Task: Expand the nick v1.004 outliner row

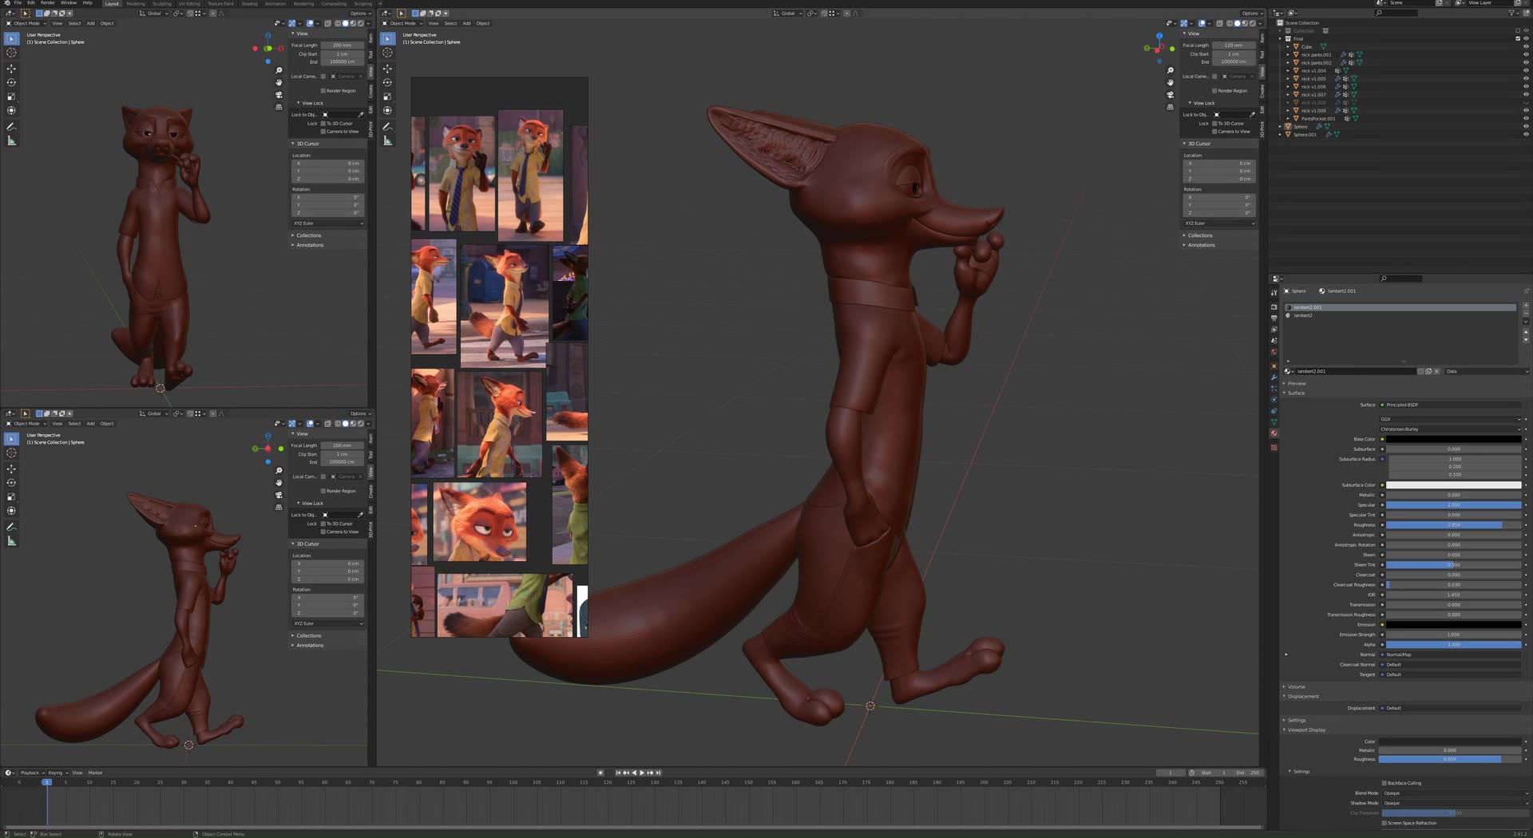Action: click(x=1288, y=70)
